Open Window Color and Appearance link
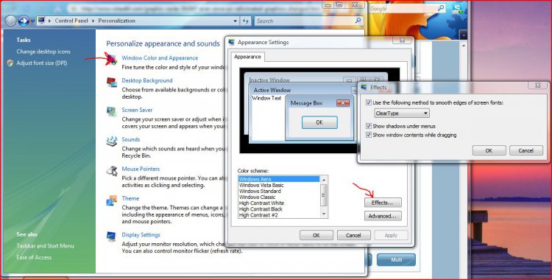The height and width of the screenshot is (280, 552). pyautogui.click(x=160, y=57)
